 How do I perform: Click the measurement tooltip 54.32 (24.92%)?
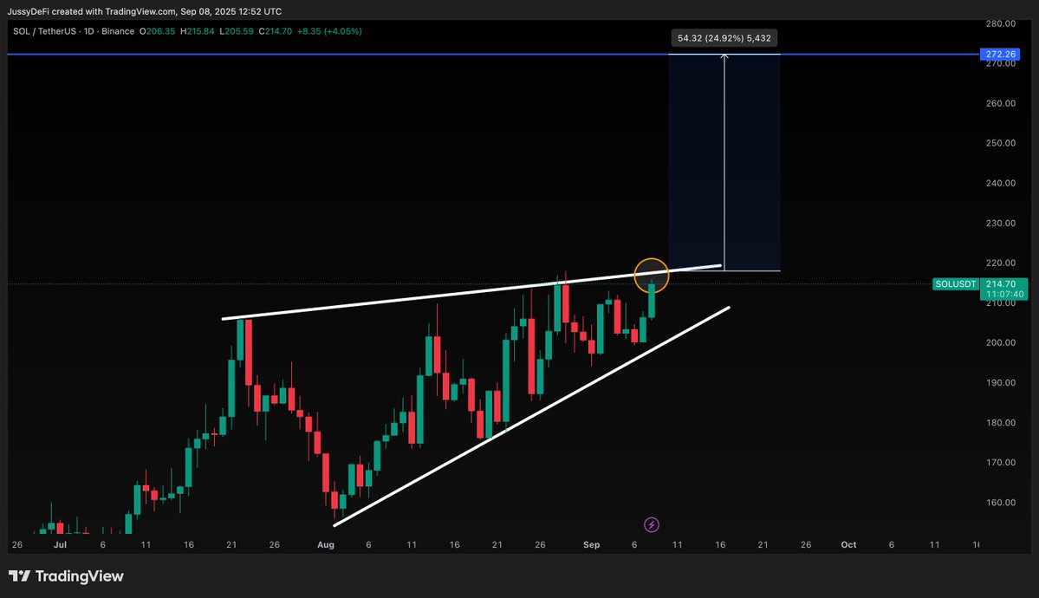tap(724, 38)
